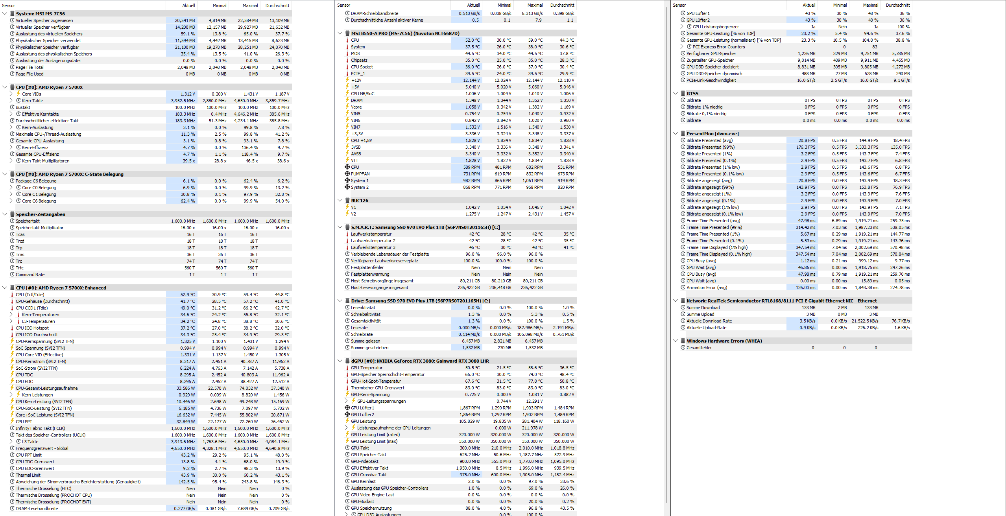
Task: Click clock icon next to Animation Error (avg)
Action: pyautogui.click(x=683, y=287)
